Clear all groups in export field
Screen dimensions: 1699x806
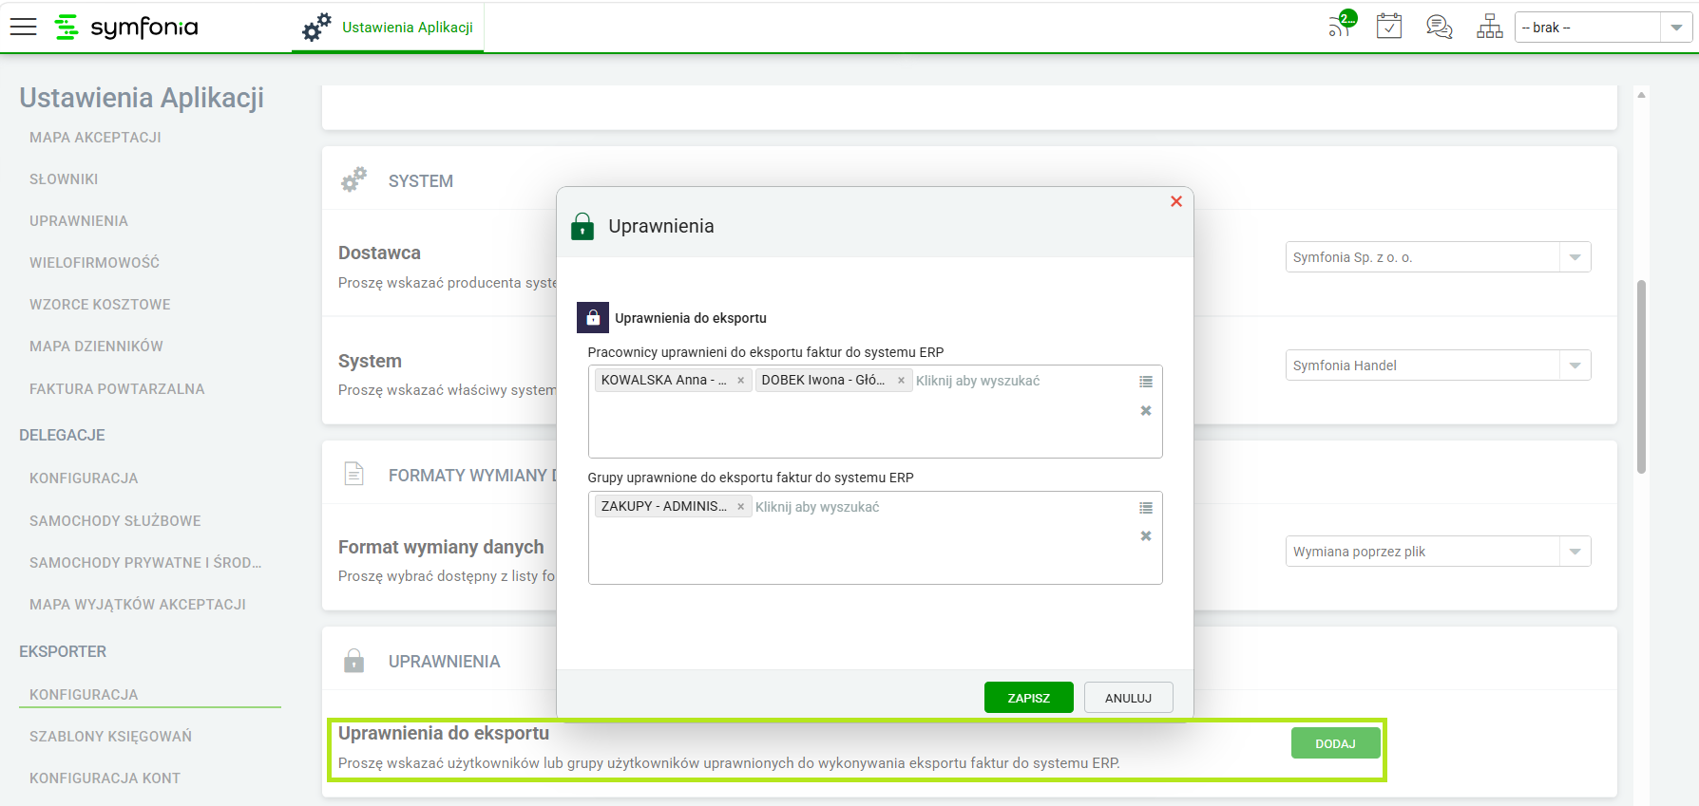click(1146, 536)
